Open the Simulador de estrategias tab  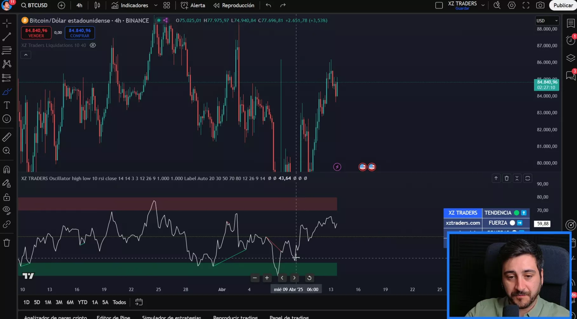[x=171, y=317]
